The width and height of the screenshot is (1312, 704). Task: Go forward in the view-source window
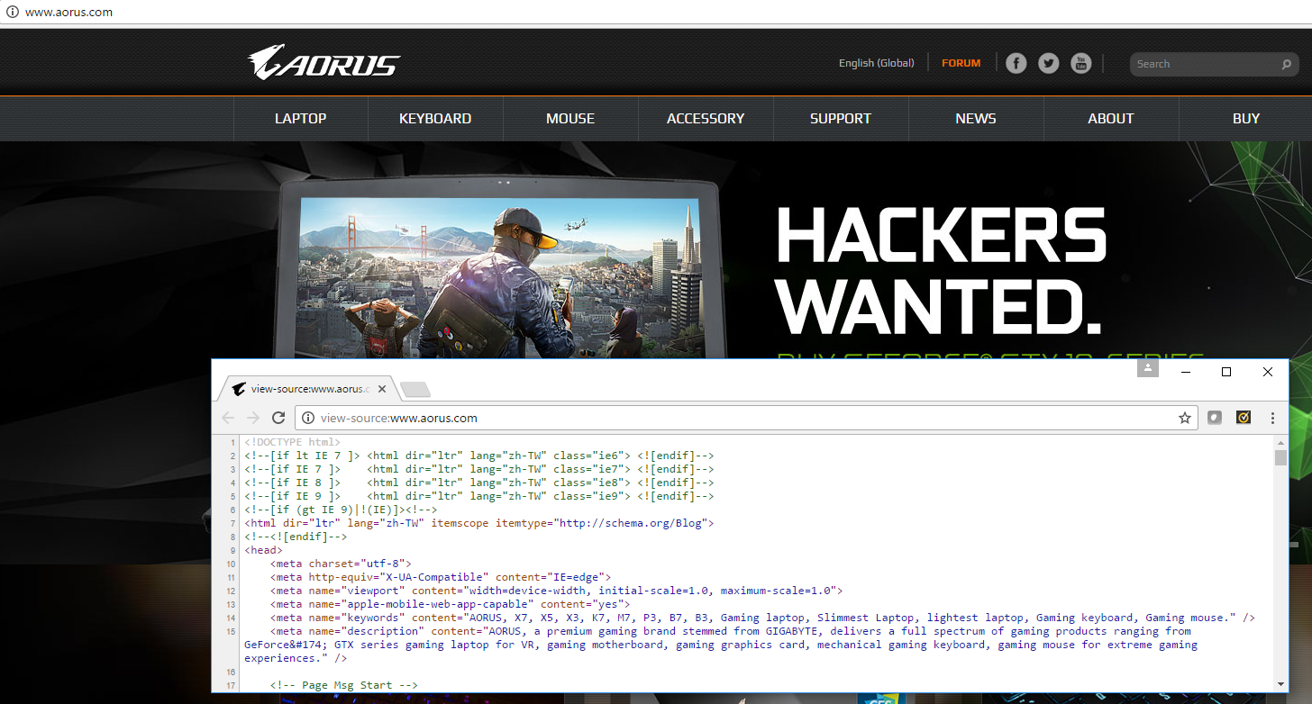(253, 418)
